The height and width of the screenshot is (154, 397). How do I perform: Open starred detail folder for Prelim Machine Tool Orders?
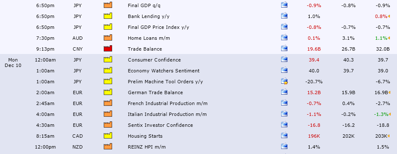point(284,81)
